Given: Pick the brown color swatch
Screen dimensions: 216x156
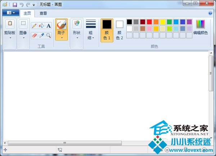Looking at the screenshot, I should tap(143, 29).
